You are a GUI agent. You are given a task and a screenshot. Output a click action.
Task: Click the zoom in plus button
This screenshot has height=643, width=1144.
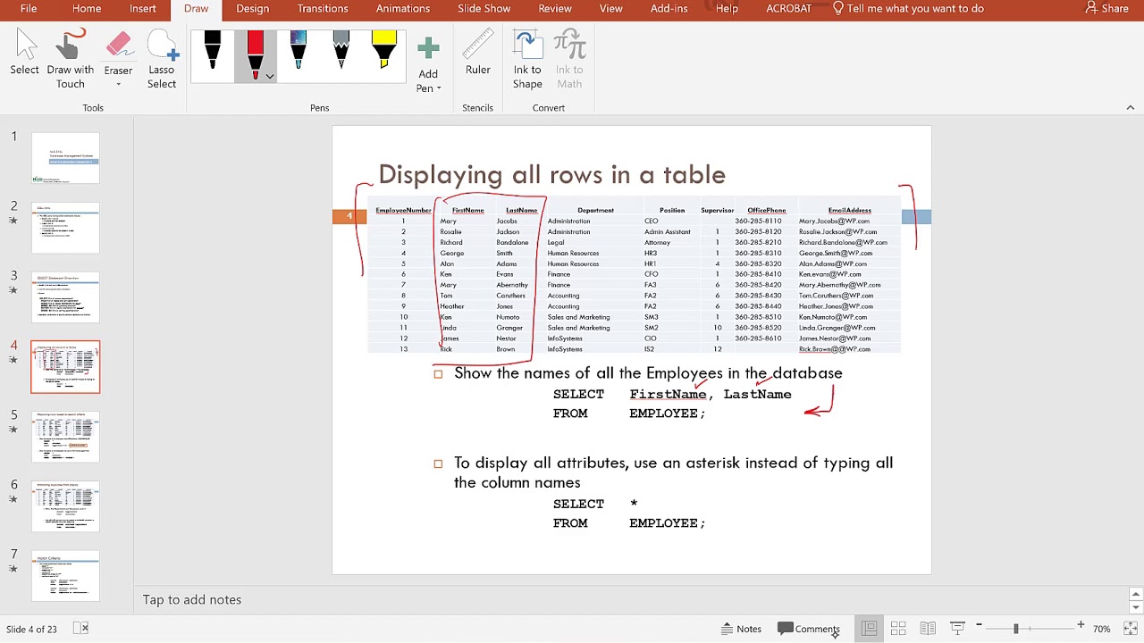[1081, 626]
